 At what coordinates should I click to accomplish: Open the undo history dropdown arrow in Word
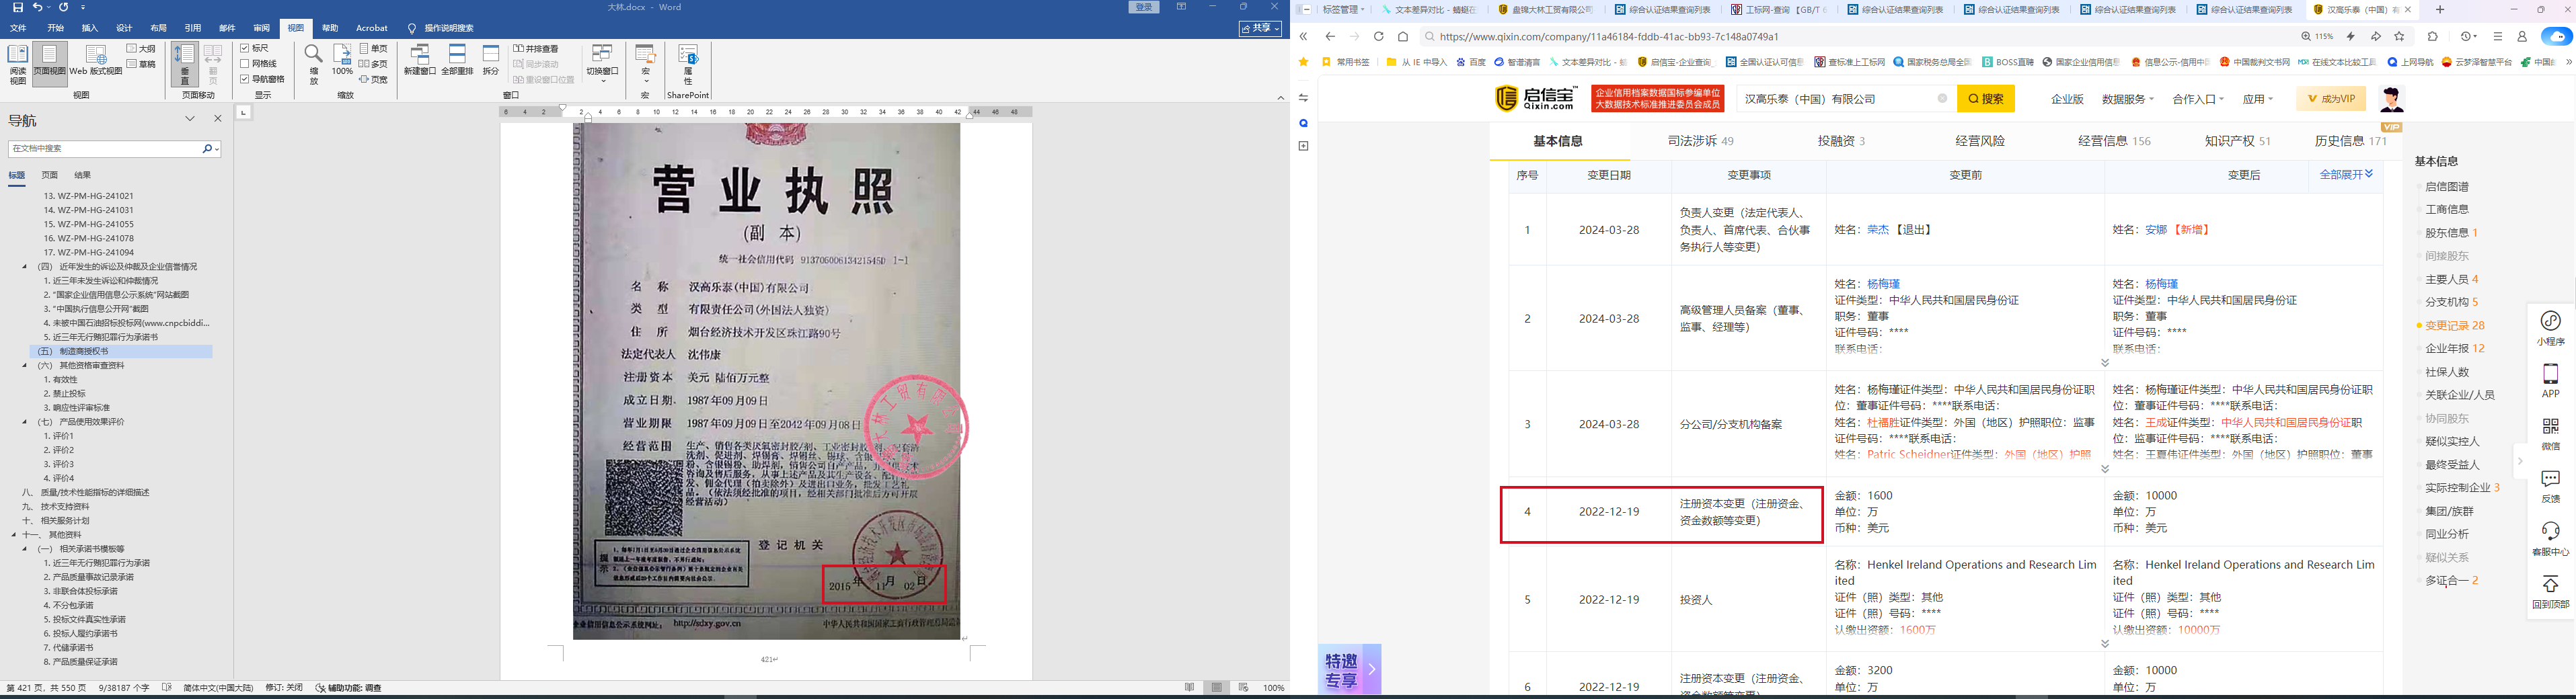coord(50,7)
